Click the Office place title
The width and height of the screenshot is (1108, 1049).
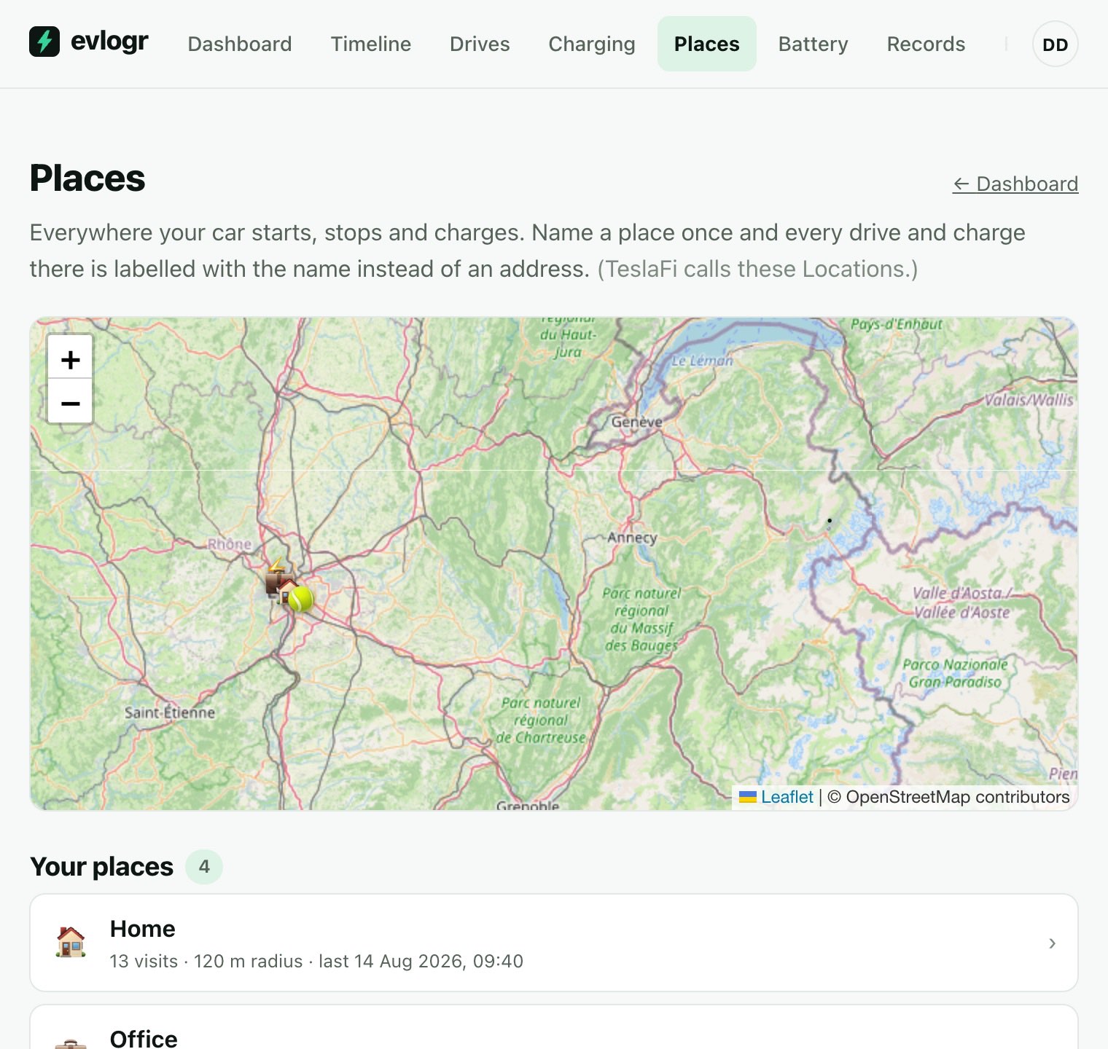(144, 1038)
